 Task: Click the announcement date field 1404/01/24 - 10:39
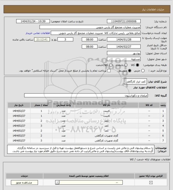(33, 21)
